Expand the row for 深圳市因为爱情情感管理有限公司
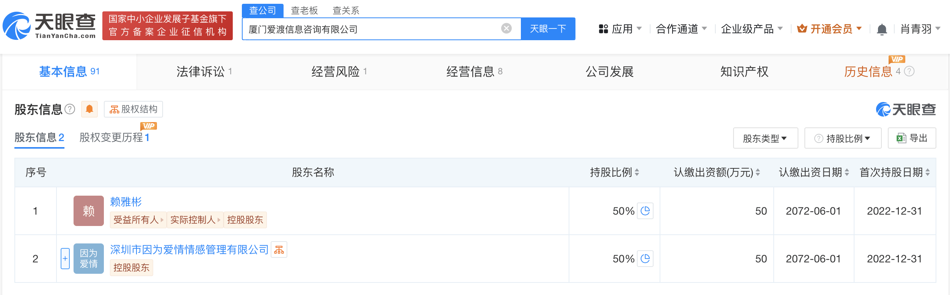 click(65, 259)
